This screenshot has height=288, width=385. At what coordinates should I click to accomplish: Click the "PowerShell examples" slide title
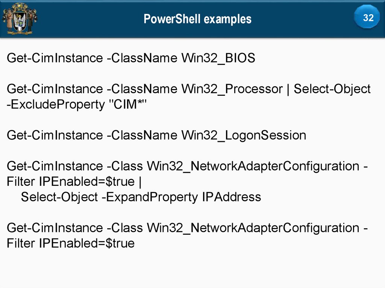[197, 19]
